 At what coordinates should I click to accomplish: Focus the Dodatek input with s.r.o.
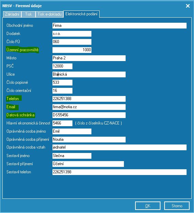72,34
